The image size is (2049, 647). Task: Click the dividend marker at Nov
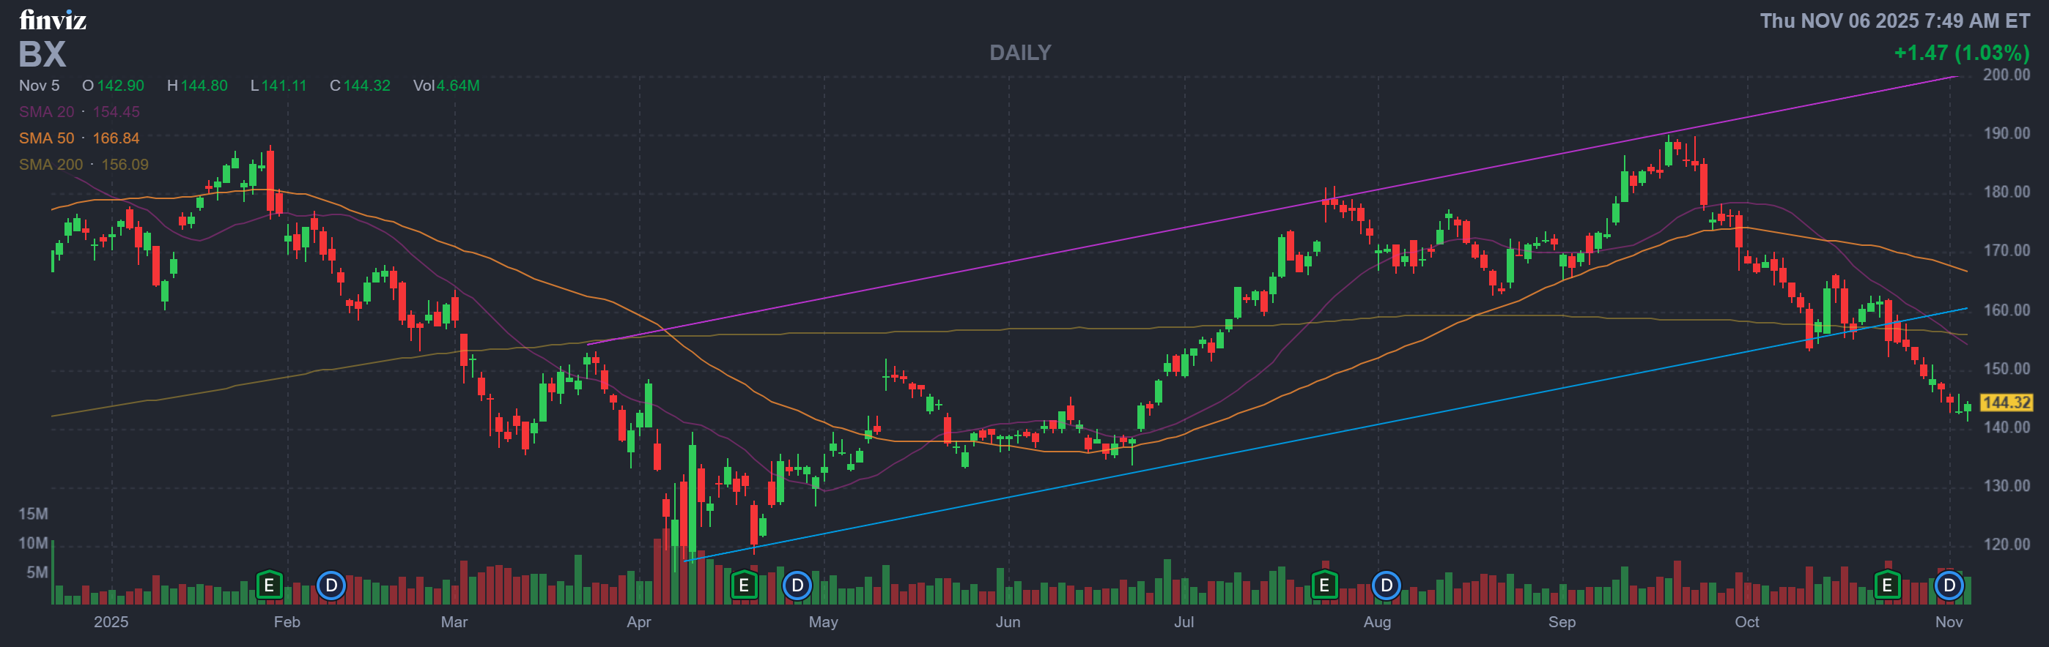click(1949, 586)
